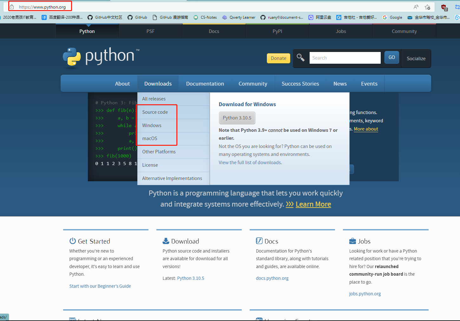Screen dimensions: 460x321
Task: Click the browser address bar URL
Action: (x=42, y=7)
